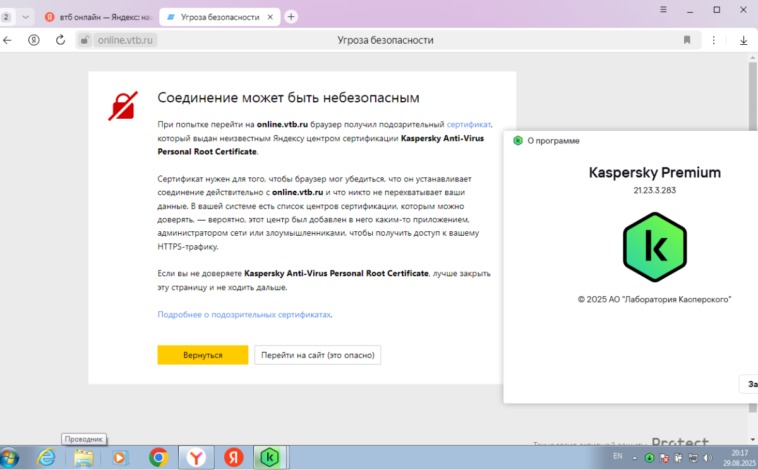758x470 pixels.
Task: Open Проводник file explorer in the taskbar
Action: pos(83,457)
